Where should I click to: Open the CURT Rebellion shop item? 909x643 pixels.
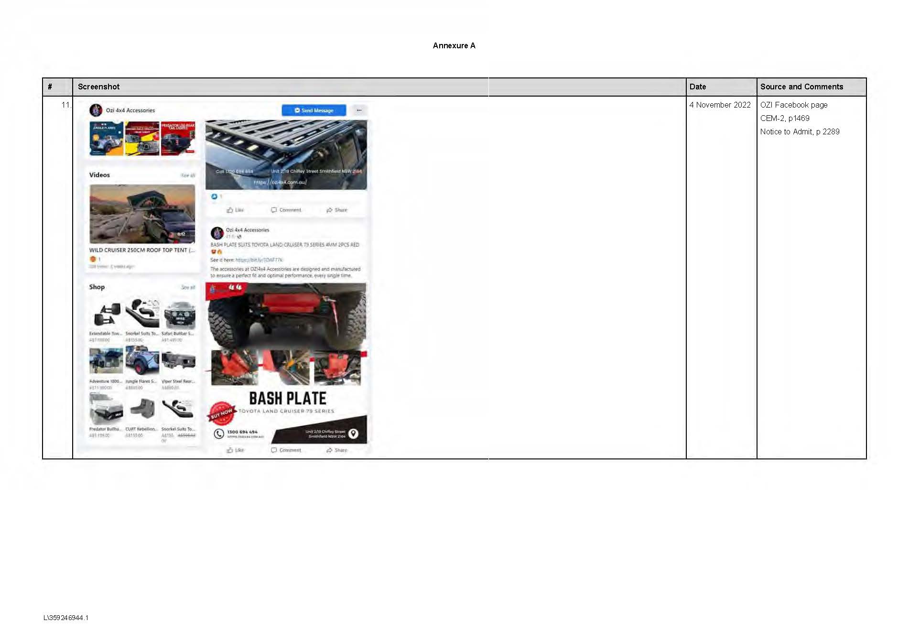[142, 416]
